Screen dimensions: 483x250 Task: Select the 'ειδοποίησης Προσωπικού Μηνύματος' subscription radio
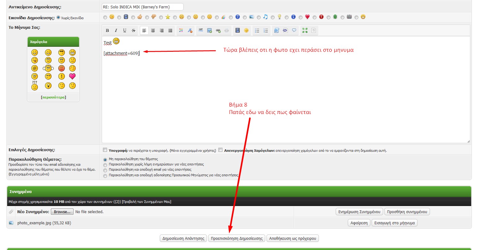(x=105, y=175)
